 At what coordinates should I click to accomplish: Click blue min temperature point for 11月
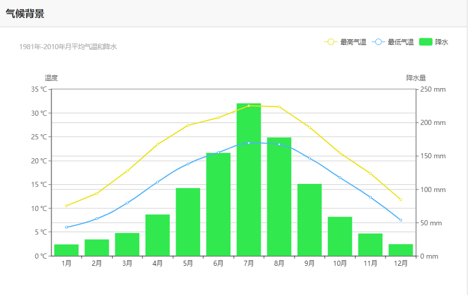(370, 197)
